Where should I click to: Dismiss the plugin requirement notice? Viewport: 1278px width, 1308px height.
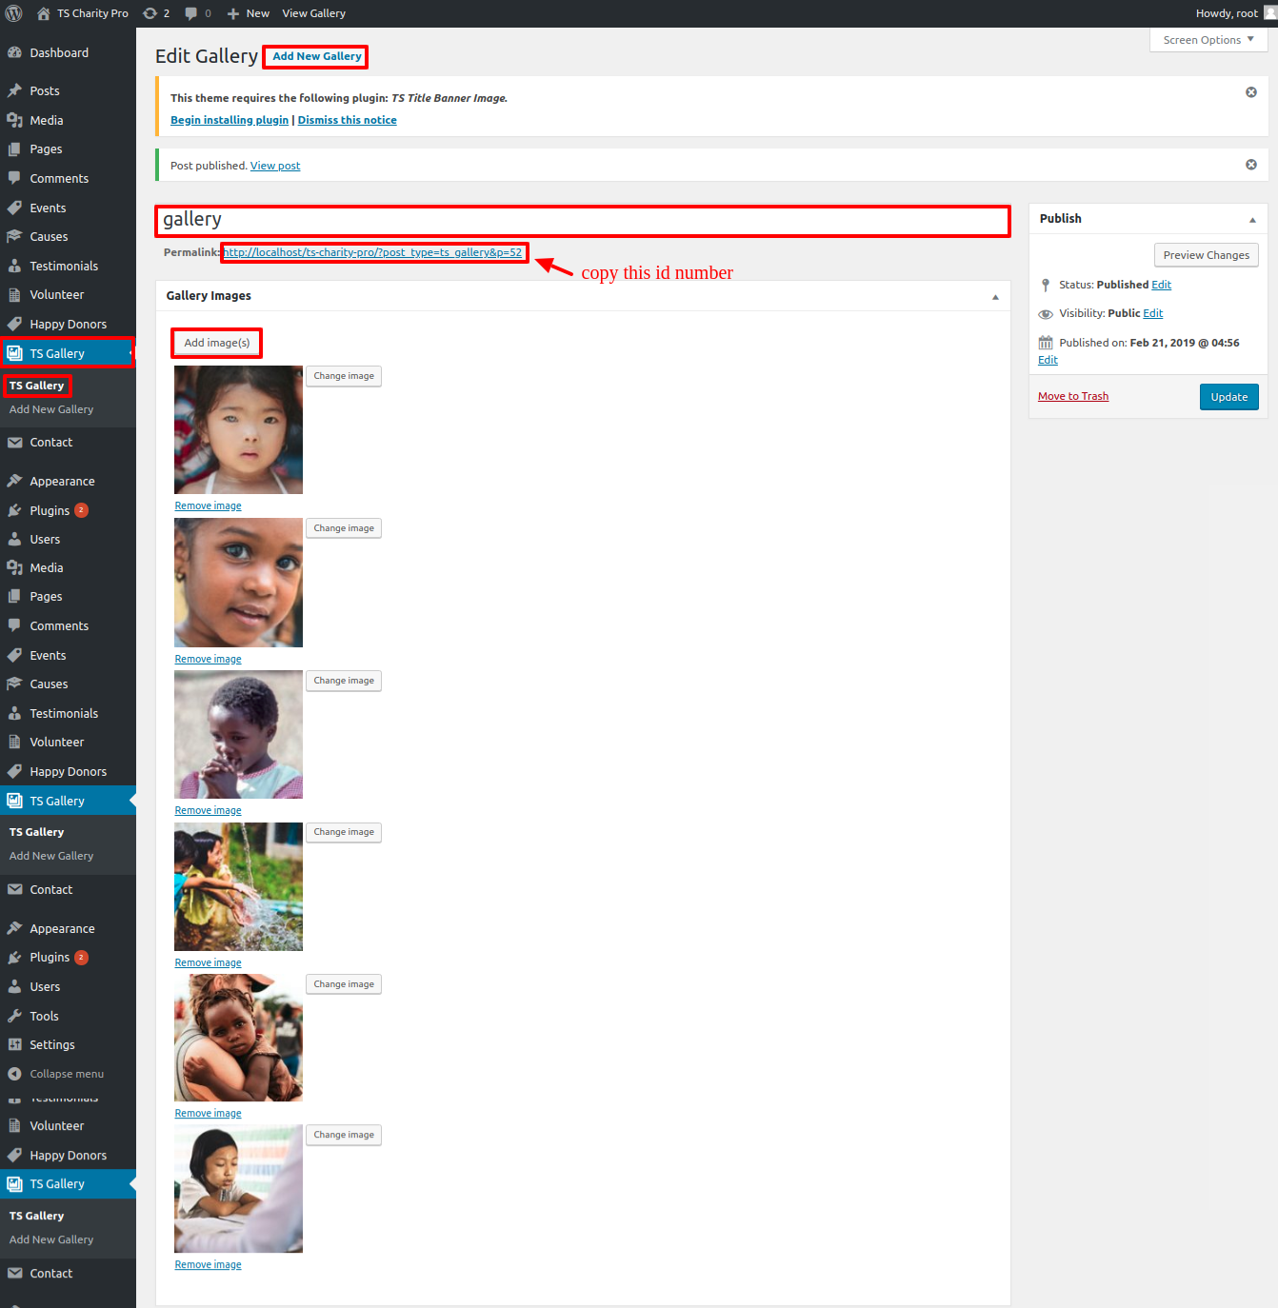(1251, 92)
